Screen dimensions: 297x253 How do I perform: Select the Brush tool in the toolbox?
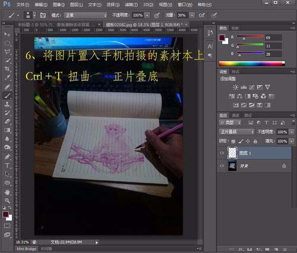coord(7,96)
